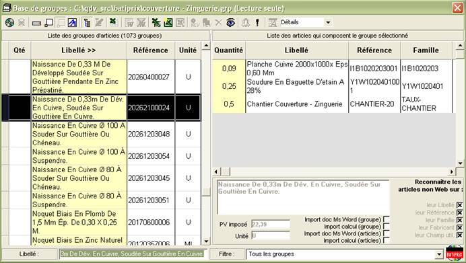
Task: Click the greyed REV toolbar icon
Action: (195, 23)
